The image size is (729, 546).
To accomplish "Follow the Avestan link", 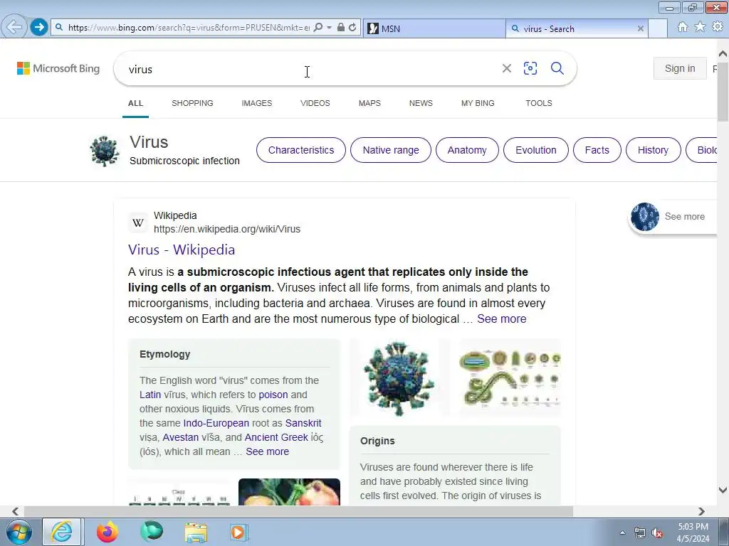I will 180,437.
